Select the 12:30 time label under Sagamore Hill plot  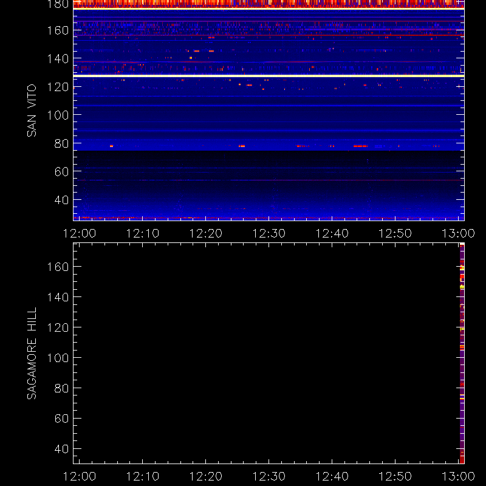(269, 476)
